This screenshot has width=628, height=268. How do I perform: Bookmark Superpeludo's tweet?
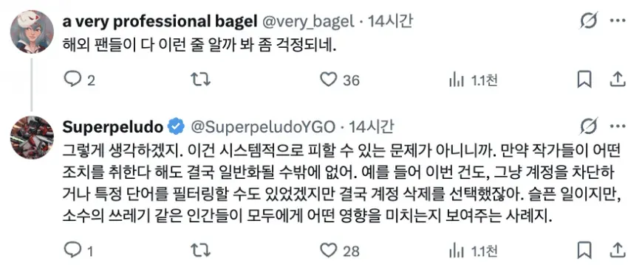(x=584, y=251)
